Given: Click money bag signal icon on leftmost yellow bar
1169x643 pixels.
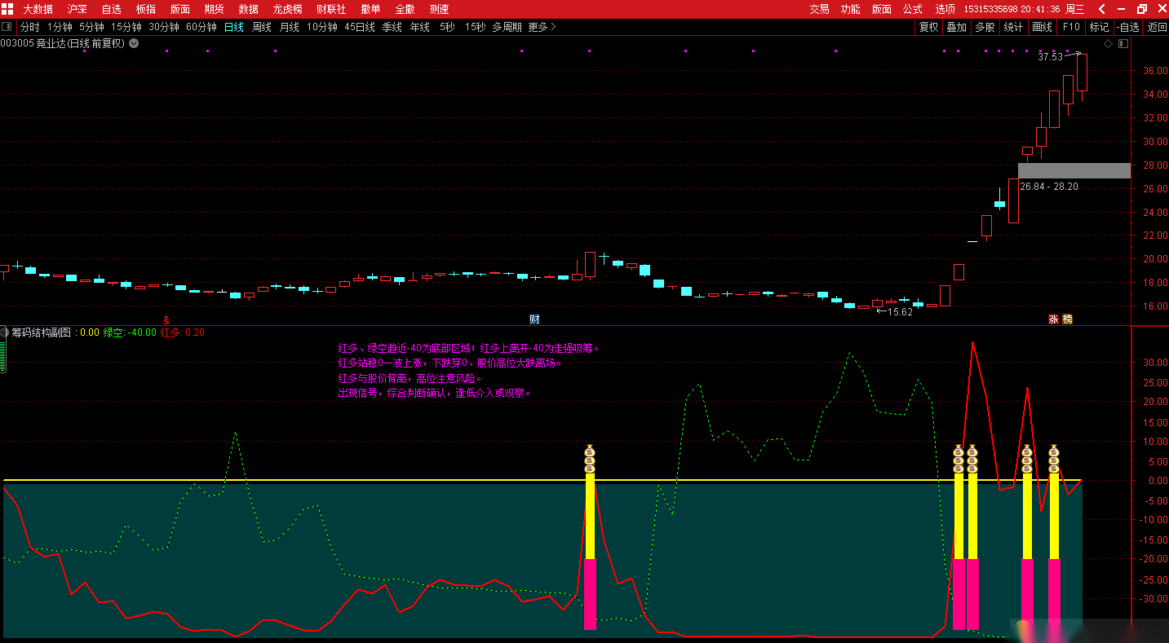Looking at the screenshot, I should pos(590,459).
